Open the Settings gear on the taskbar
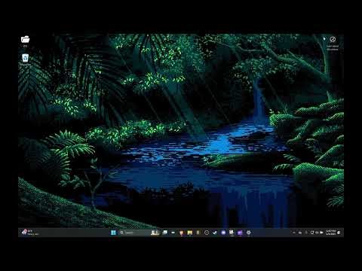This screenshot has height=271, width=362. point(249,233)
